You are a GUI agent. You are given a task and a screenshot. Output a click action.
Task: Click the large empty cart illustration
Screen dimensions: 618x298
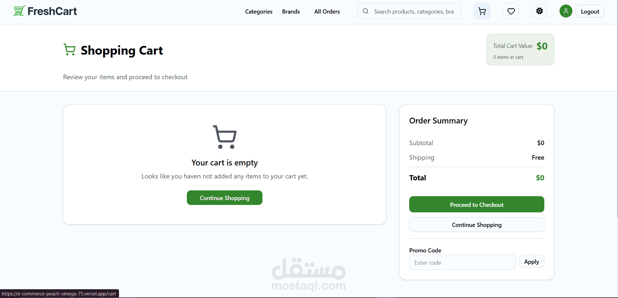click(225, 137)
